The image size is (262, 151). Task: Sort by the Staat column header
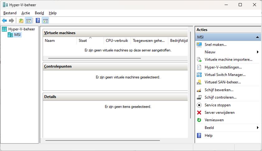point(90,41)
